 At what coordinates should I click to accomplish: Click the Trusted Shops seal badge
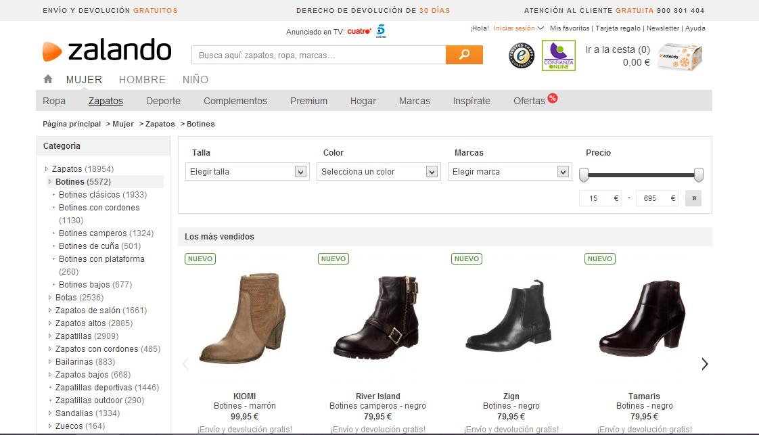521,55
